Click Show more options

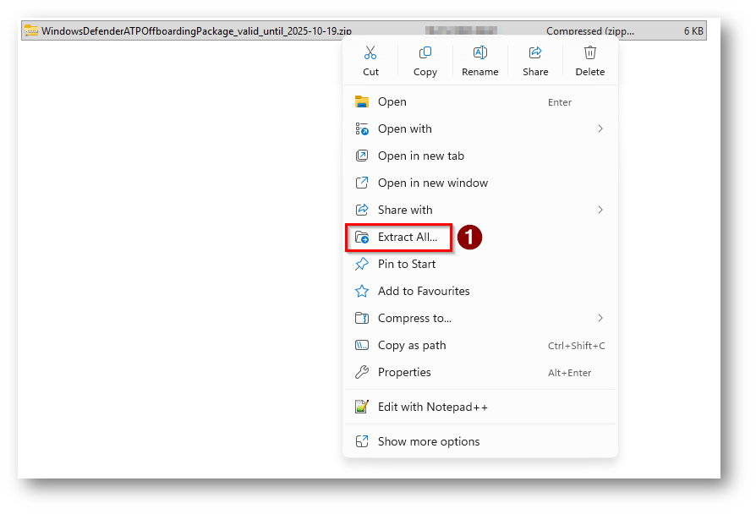(x=480, y=441)
